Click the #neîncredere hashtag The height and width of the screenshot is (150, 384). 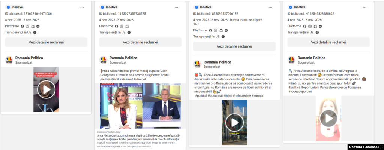[x=242, y=96]
